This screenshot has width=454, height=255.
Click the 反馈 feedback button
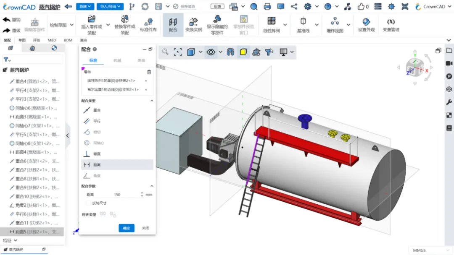point(217,6)
